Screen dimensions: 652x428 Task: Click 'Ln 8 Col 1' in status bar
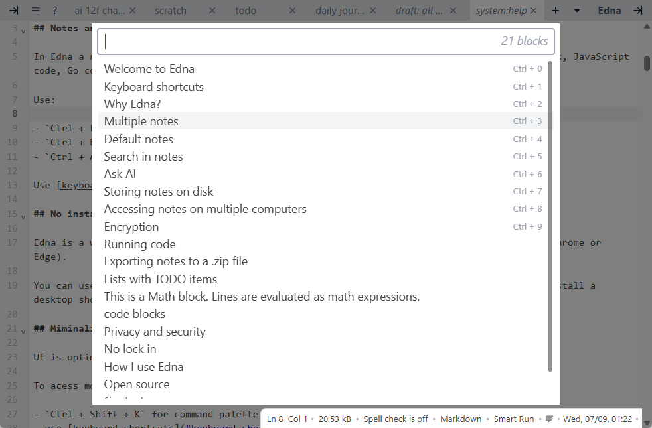pyautogui.click(x=287, y=419)
